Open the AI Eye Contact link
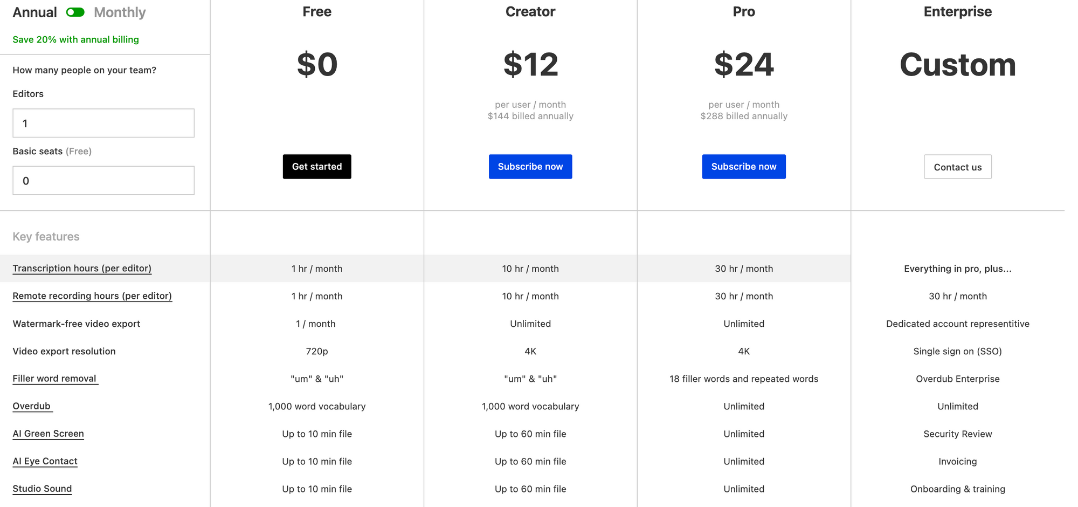The image size is (1078, 507). click(45, 461)
